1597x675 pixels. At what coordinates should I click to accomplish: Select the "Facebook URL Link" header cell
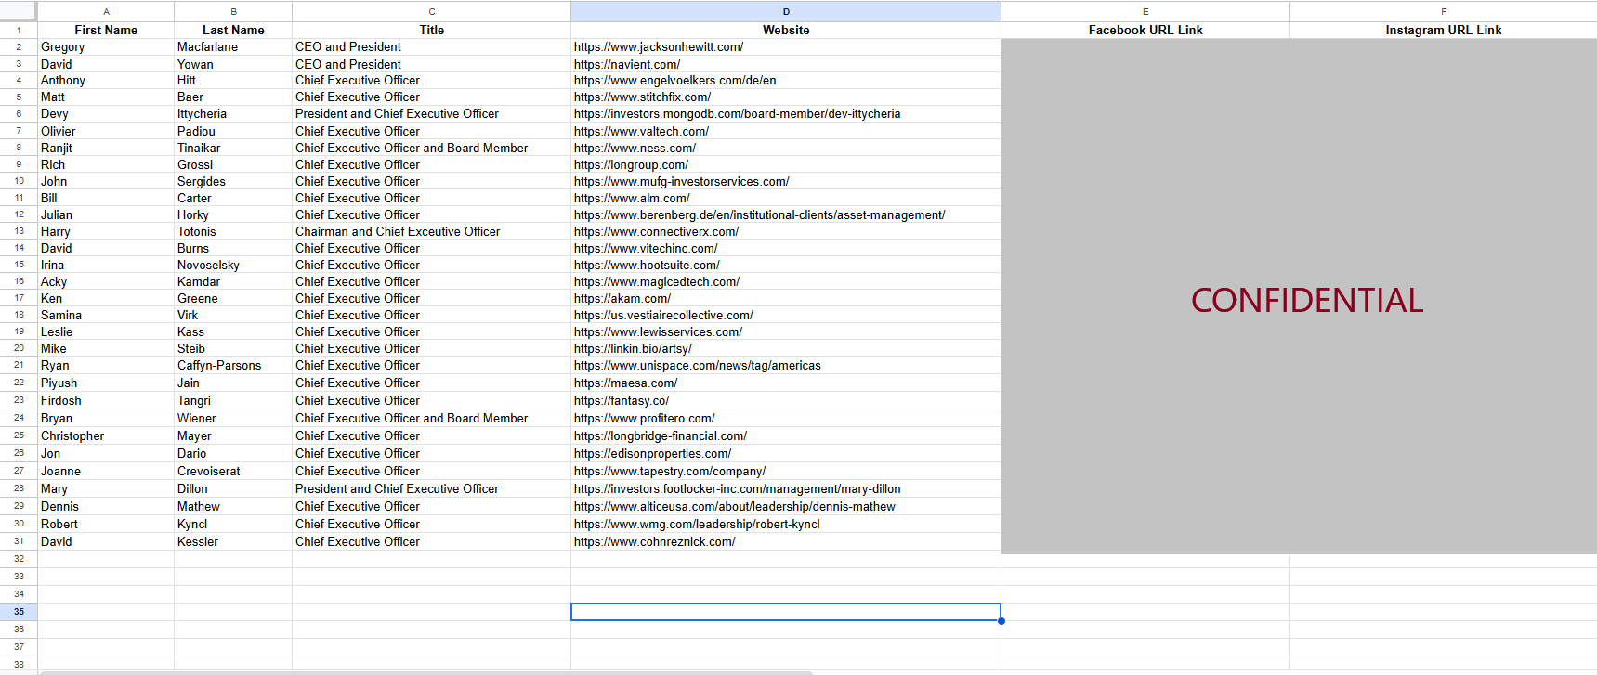click(1145, 30)
